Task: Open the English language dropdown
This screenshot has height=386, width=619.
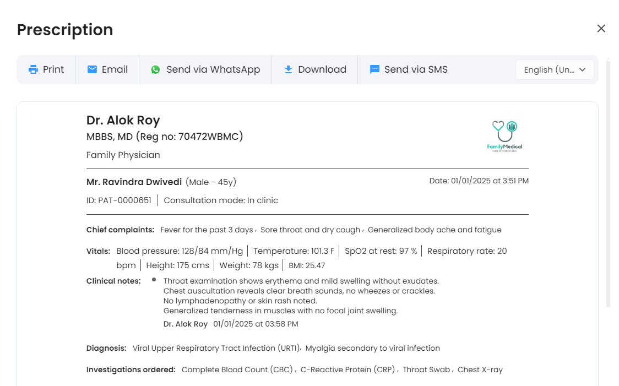Action: [549, 70]
